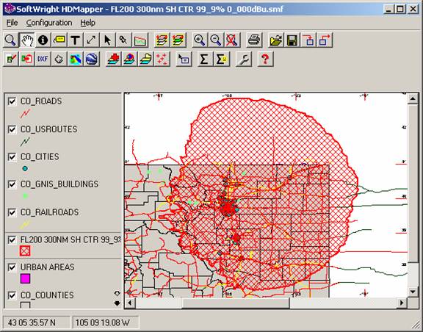The image size is (423, 332).
Task: Open the Google Earth globe icon
Action: coord(92,59)
